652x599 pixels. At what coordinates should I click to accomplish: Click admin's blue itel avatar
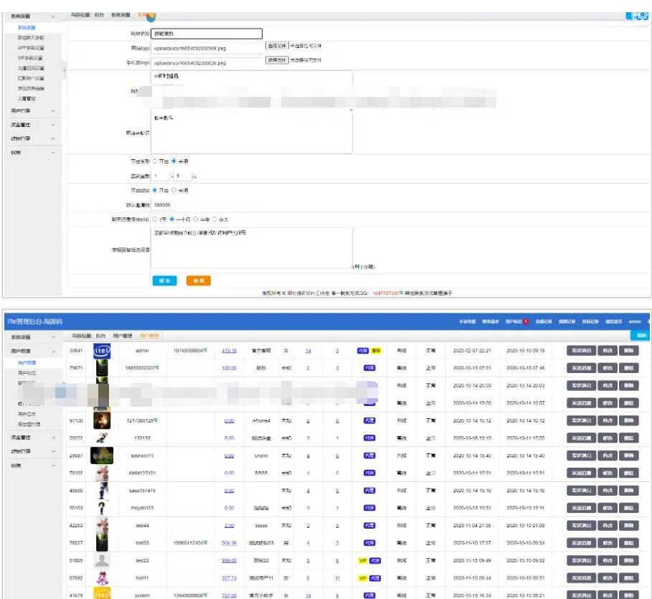102,350
